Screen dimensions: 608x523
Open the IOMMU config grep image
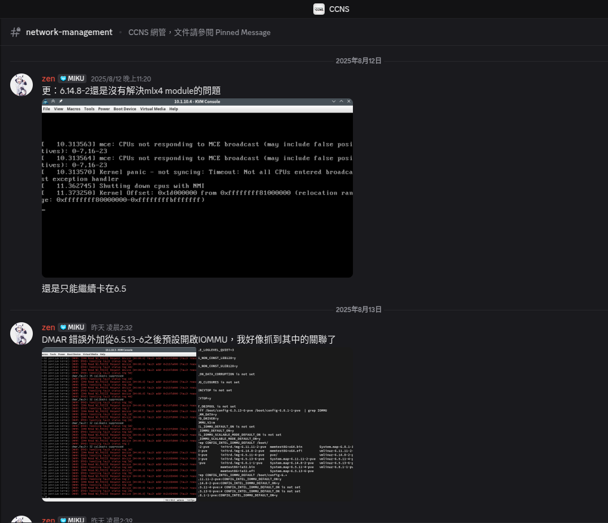[275, 424]
